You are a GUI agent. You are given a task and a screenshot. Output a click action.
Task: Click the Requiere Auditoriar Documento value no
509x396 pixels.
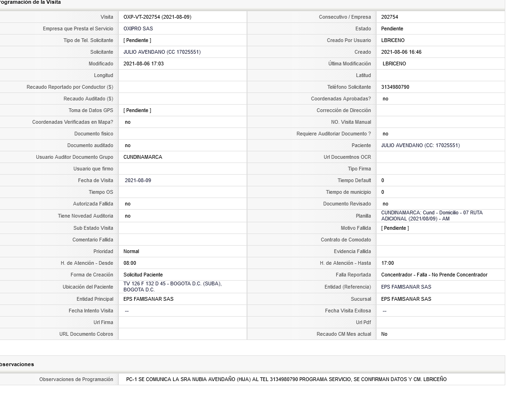click(385, 134)
